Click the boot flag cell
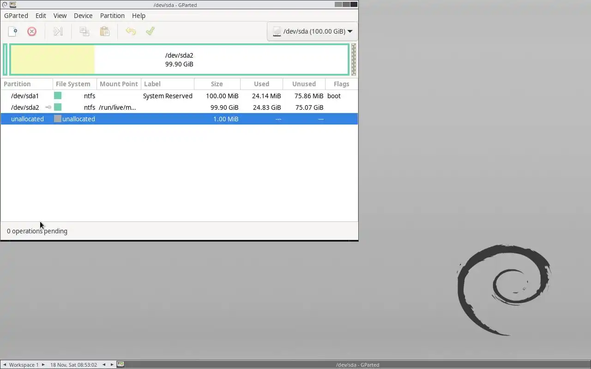The image size is (591, 369). click(334, 96)
